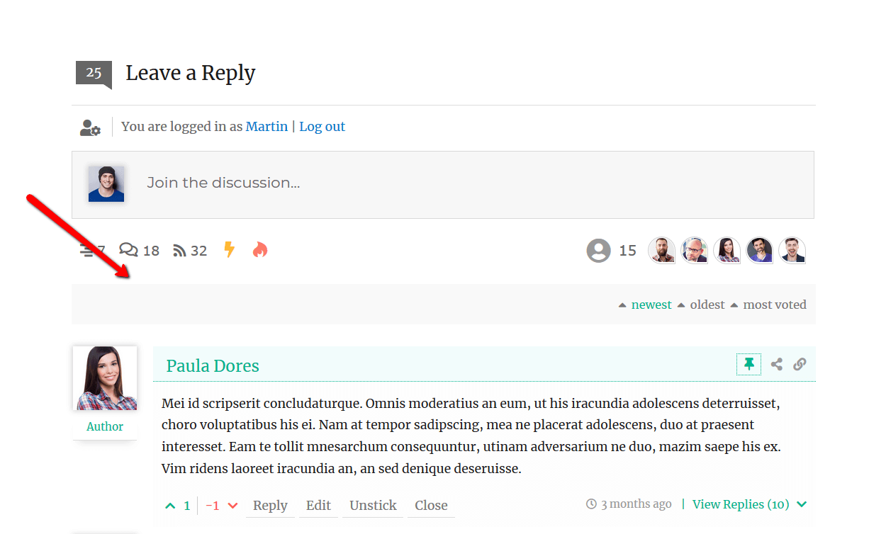Click the user settings icon

pyautogui.click(x=90, y=127)
